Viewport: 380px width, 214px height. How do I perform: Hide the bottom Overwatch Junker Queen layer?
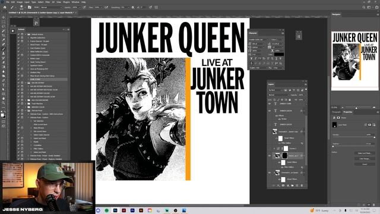(x=270, y=172)
